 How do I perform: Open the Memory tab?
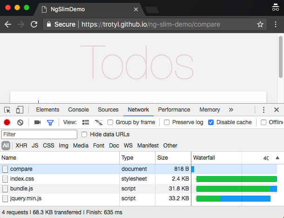click(x=210, y=110)
